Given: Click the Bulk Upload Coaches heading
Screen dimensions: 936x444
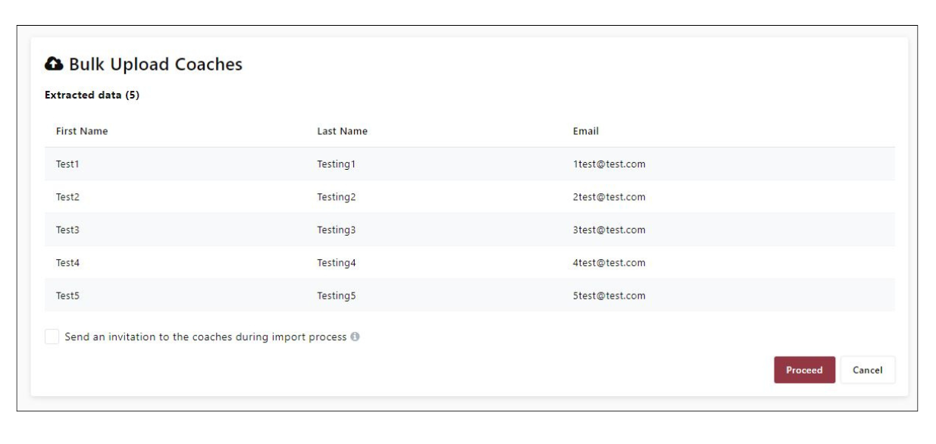Looking at the screenshot, I should (155, 64).
